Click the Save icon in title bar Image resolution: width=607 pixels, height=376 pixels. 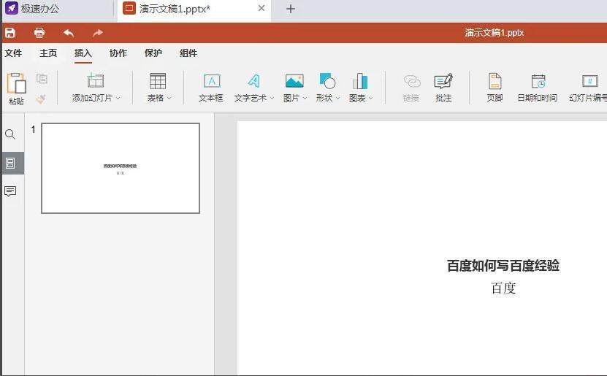pos(10,33)
